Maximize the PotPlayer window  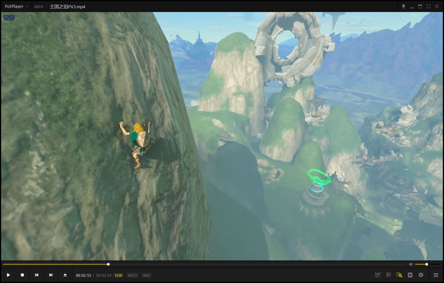coord(420,6)
